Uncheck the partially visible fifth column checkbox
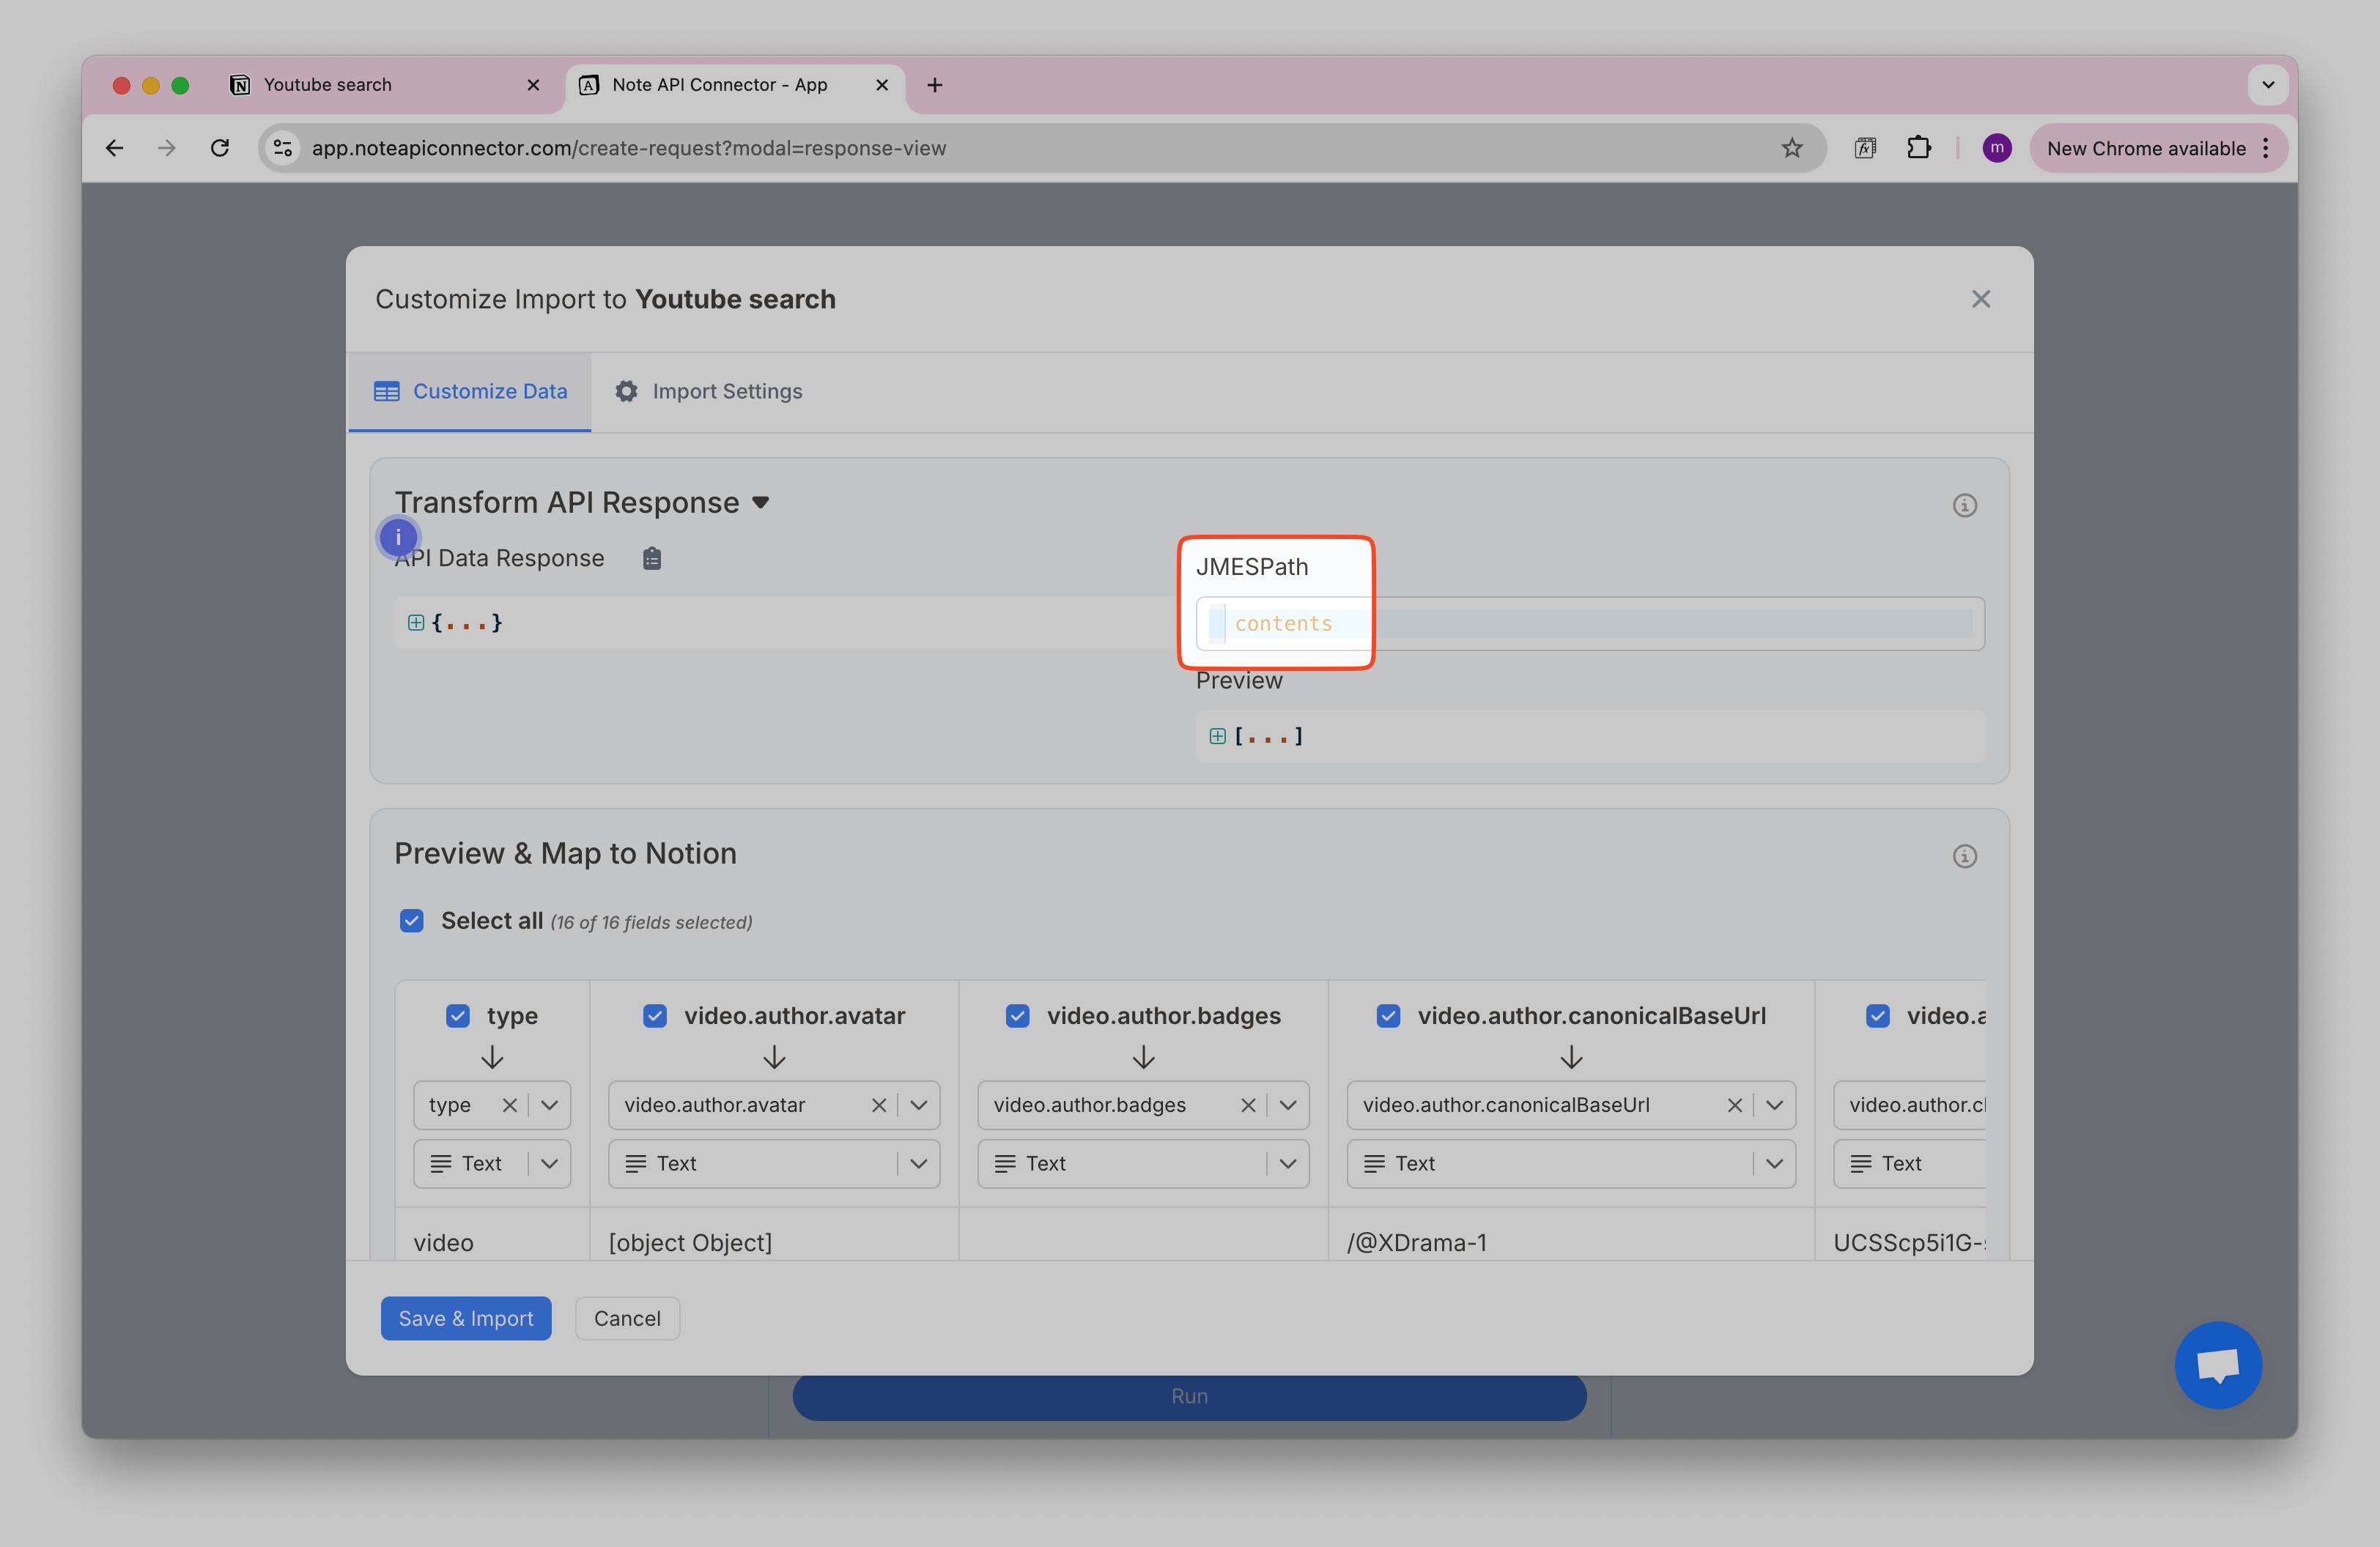This screenshot has height=1547, width=2380. 1878,1015
